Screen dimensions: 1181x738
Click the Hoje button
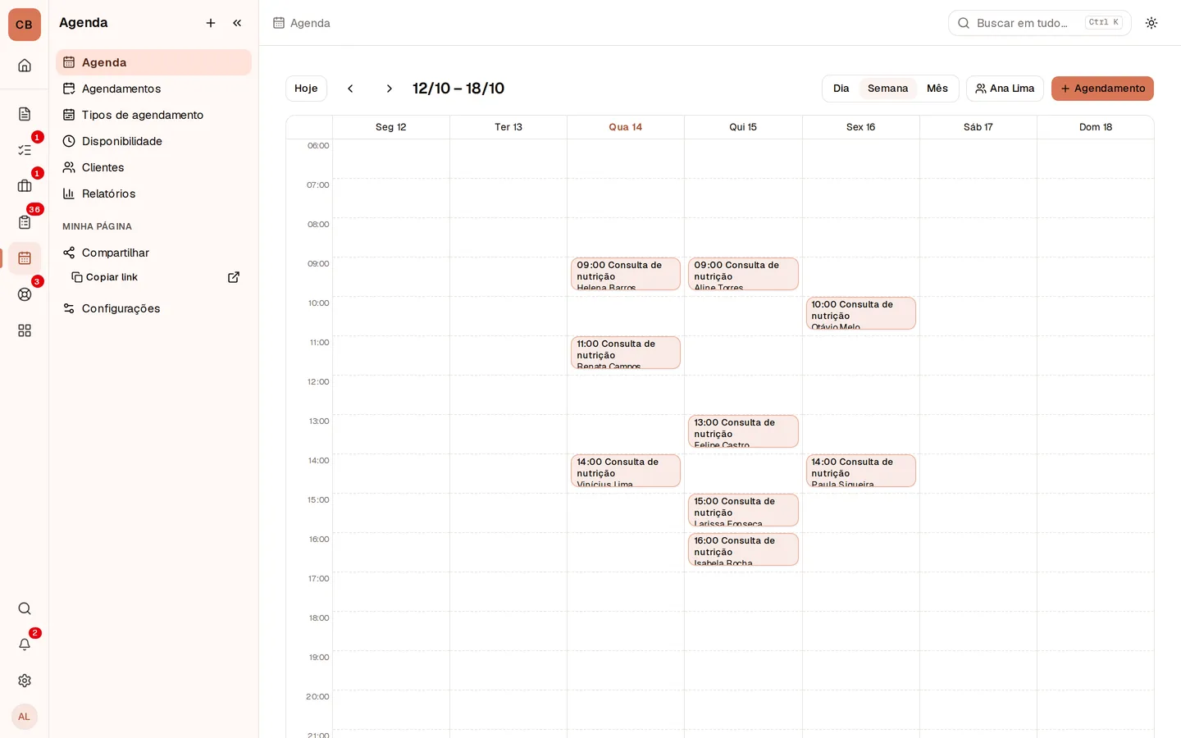(306, 89)
